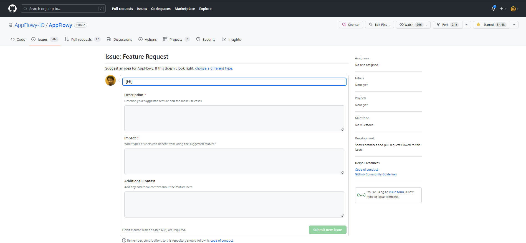Expand the Edit Pins dropdown
Screen dimensions: 526x243
coord(379,25)
